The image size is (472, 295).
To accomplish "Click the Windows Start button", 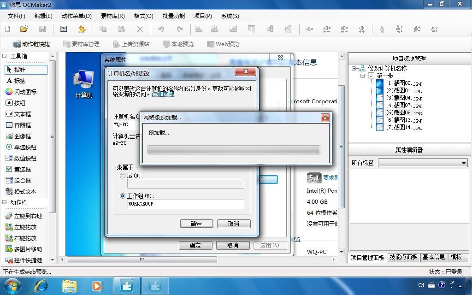I will (12, 286).
